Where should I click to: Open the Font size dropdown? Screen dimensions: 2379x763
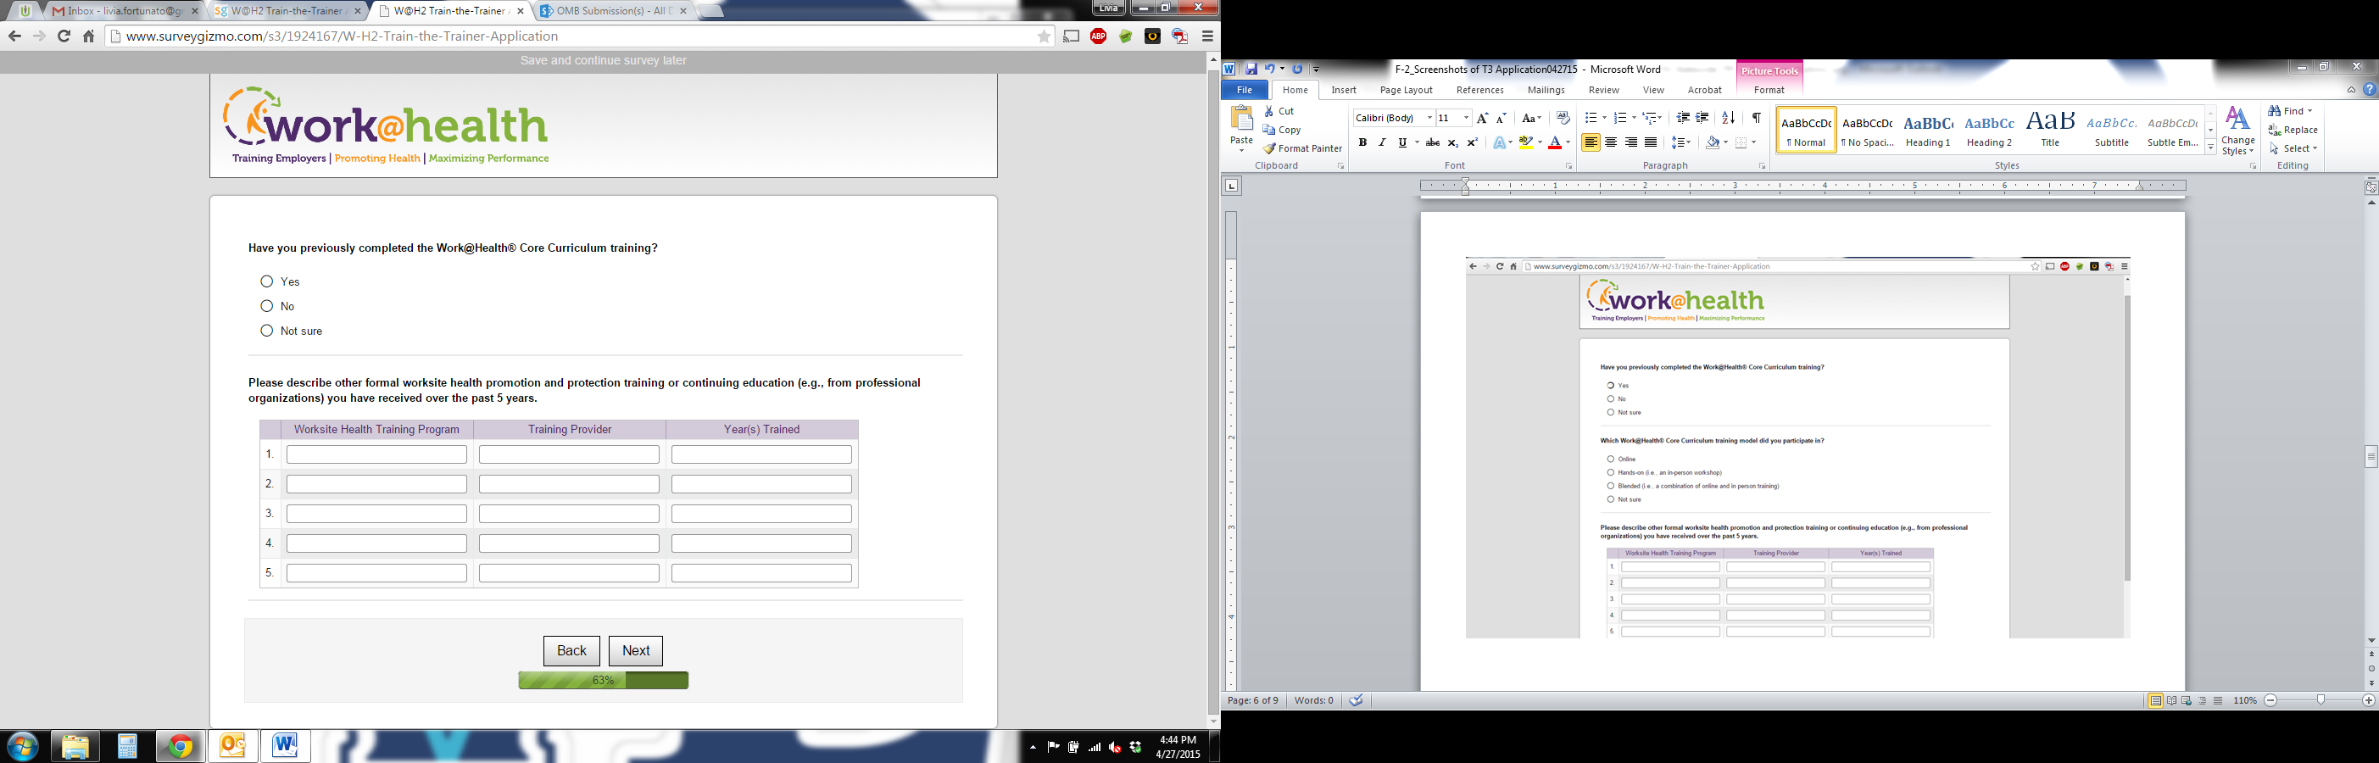click(x=1466, y=118)
